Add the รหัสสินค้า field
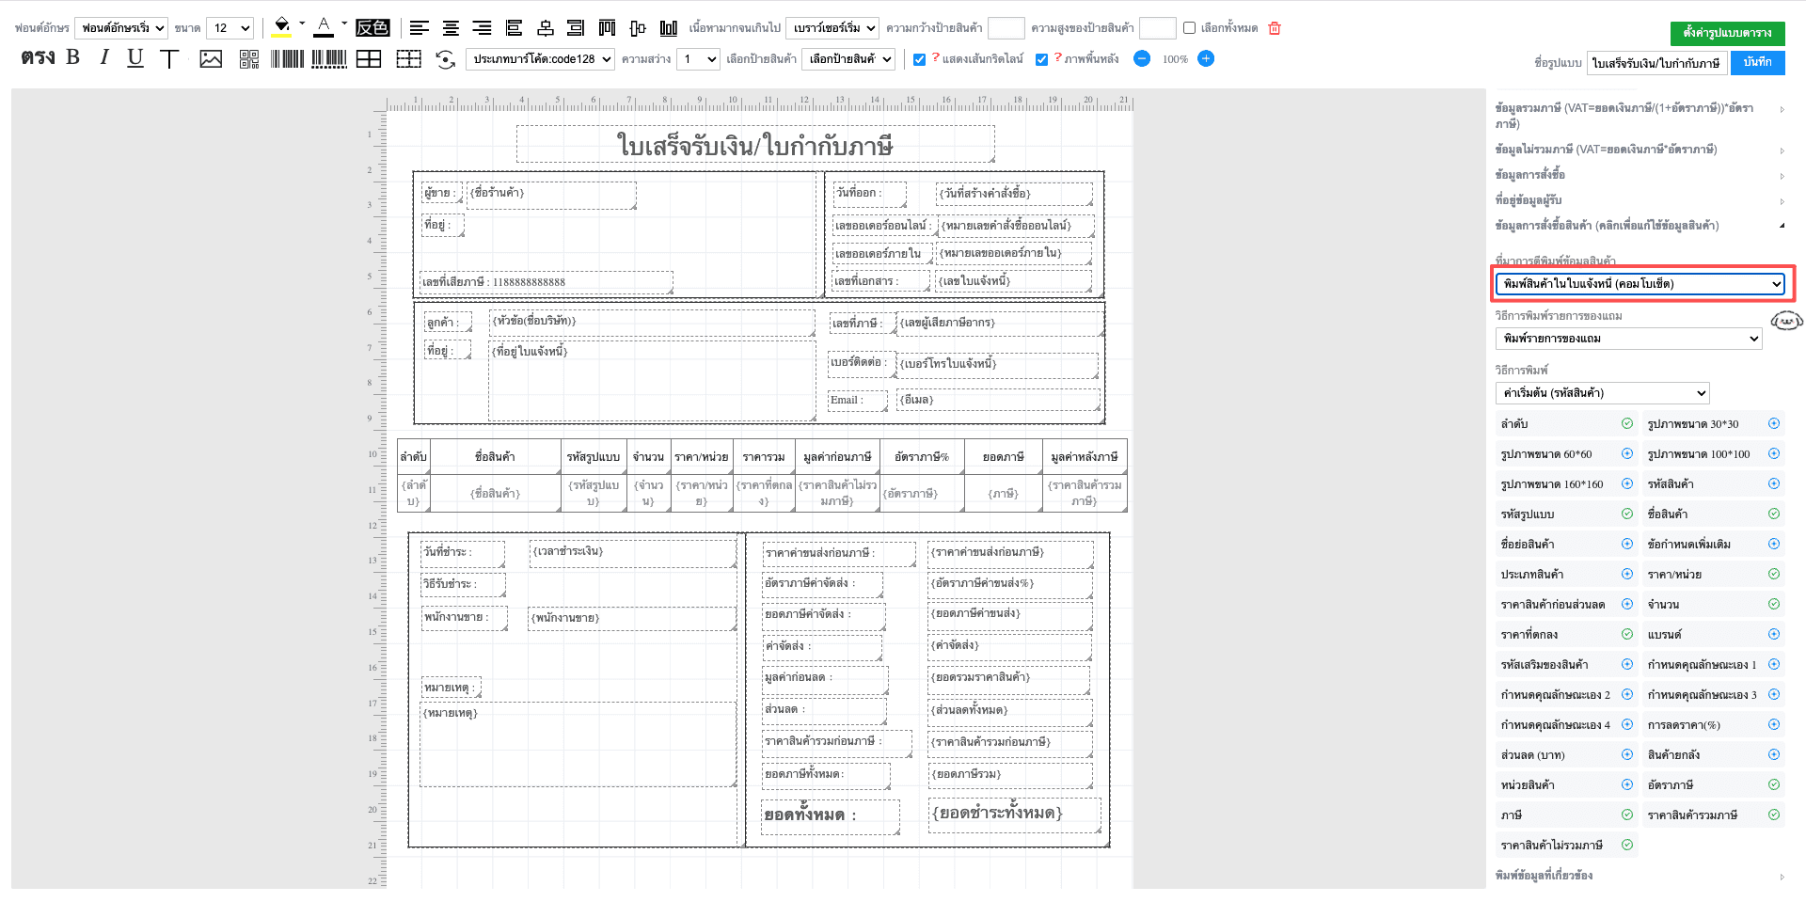1806x902 pixels. coord(1774,484)
